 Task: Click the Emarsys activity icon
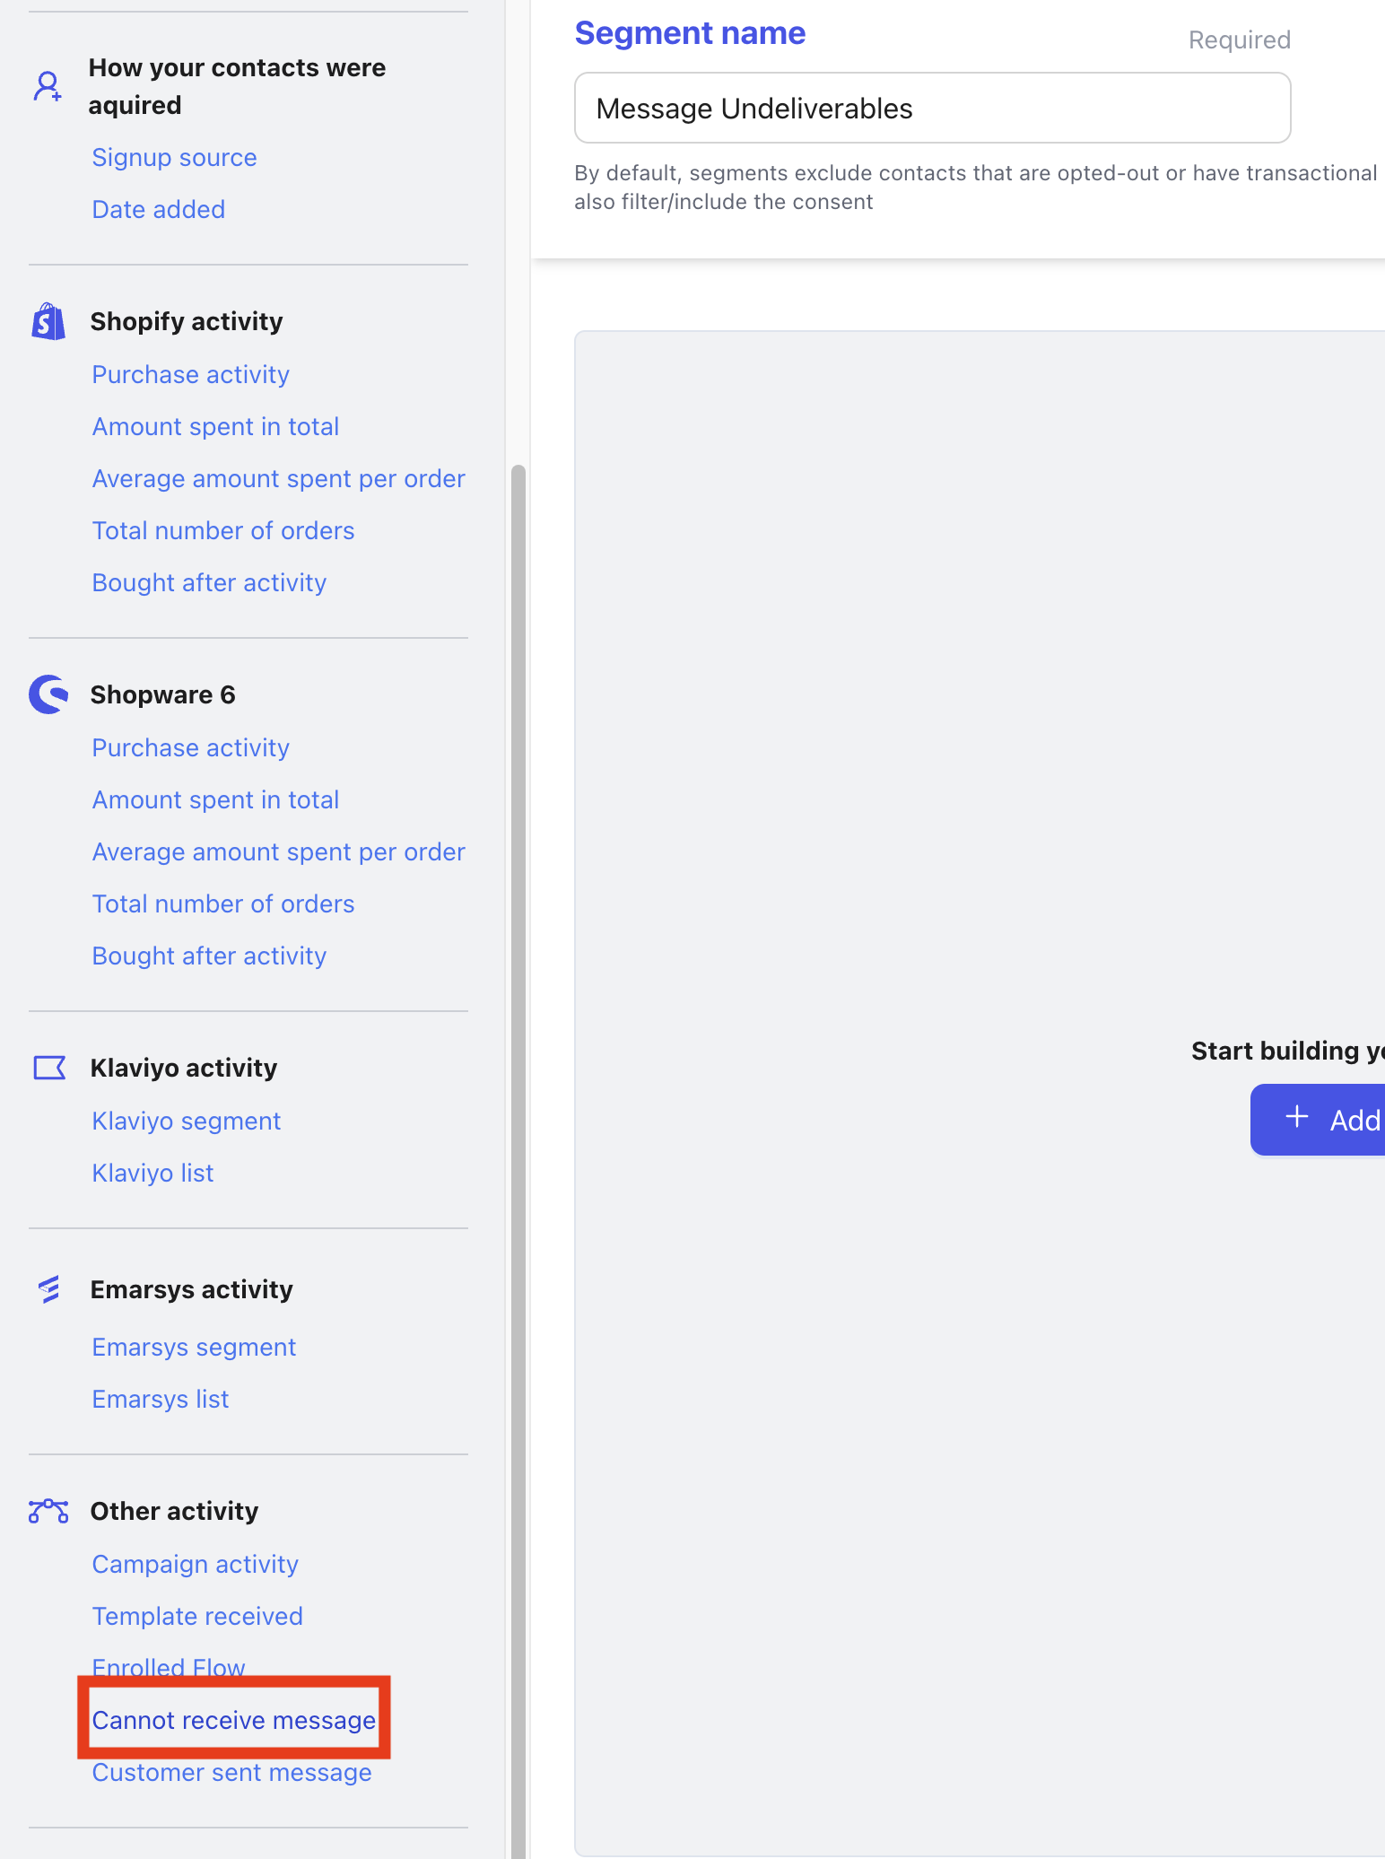49,1289
